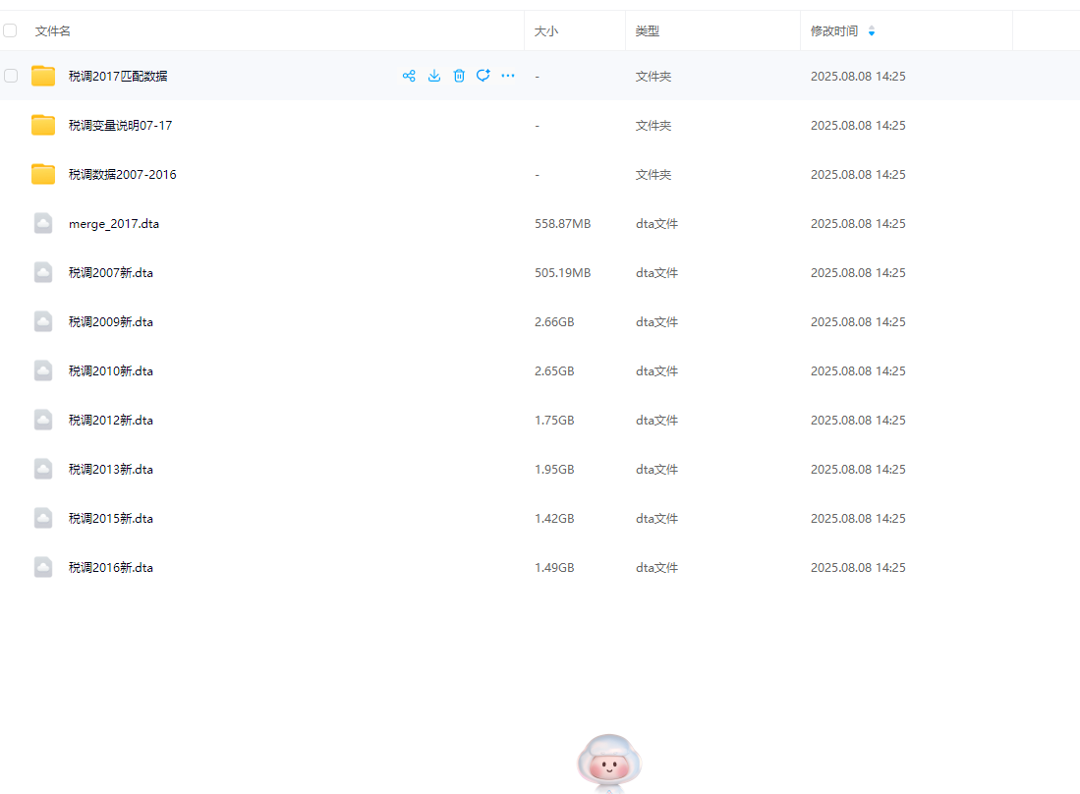1080x794 pixels.
Task: Click the 税调2013新.dta file icon
Action: pos(43,469)
